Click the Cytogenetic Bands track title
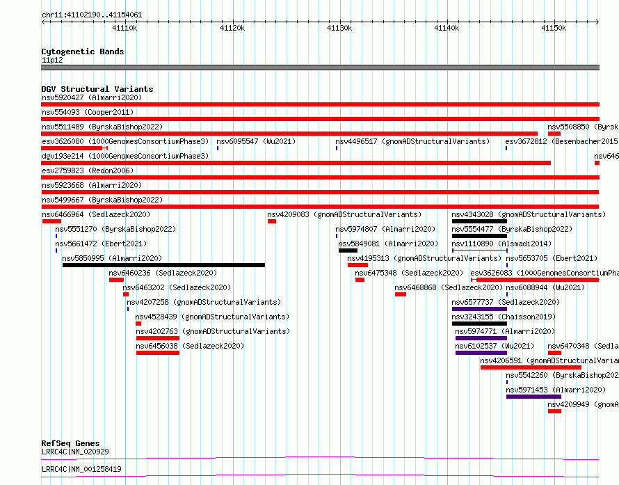The width and height of the screenshot is (619, 485). 83,51
